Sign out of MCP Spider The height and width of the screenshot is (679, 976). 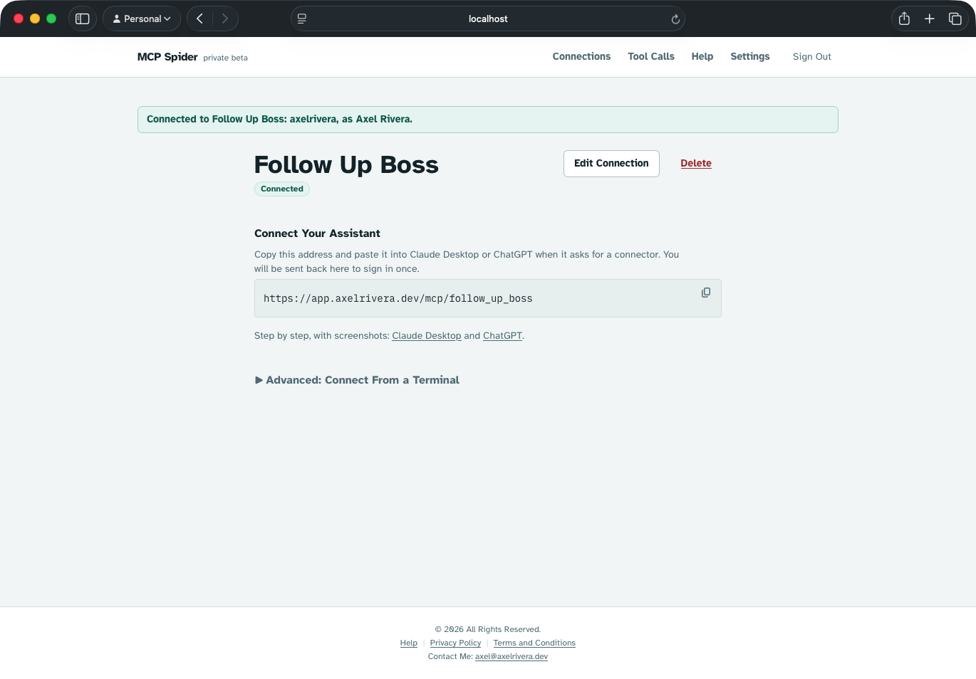(x=812, y=57)
